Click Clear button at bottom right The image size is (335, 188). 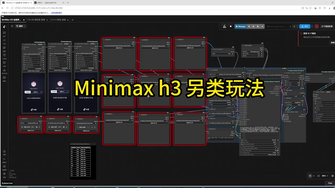330,183
